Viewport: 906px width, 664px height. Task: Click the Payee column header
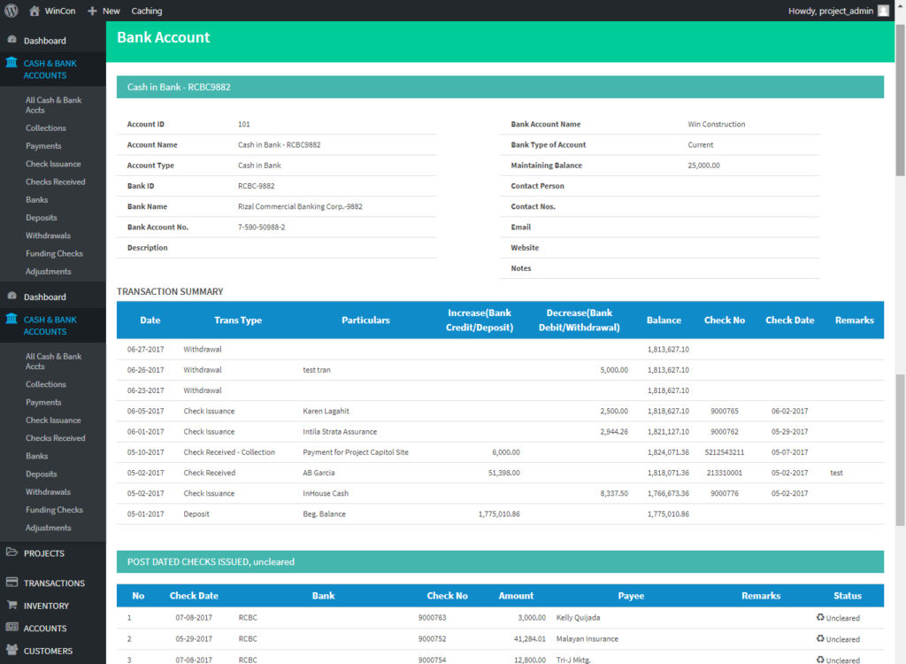630,596
